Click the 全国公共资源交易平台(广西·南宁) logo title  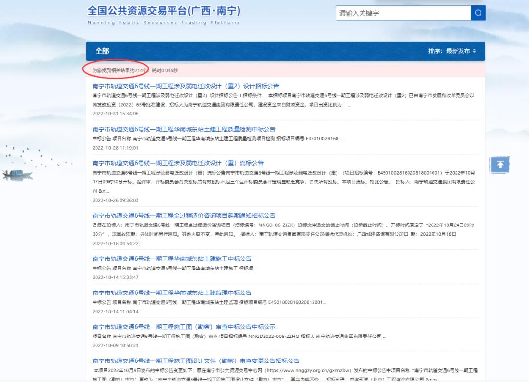[x=164, y=11]
